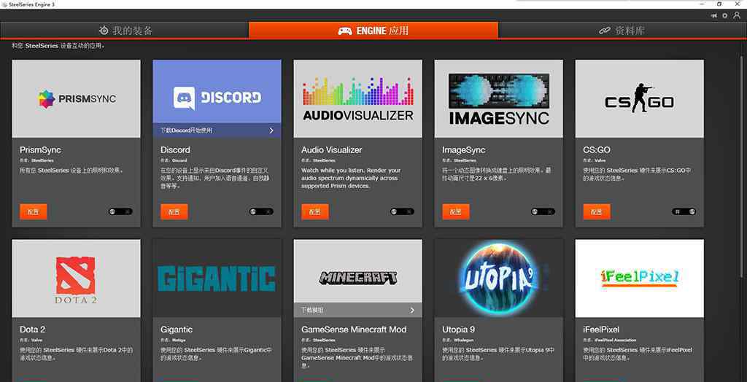Click 下载Discord开始使用 download bar
The height and width of the screenshot is (382, 747).
pyautogui.click(x=217, y=130)
